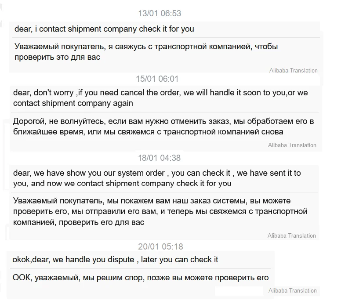This screenshot has height=304, width=352.
Task: Click the word 'dispute' in the last English message
Action: (122, 260)
